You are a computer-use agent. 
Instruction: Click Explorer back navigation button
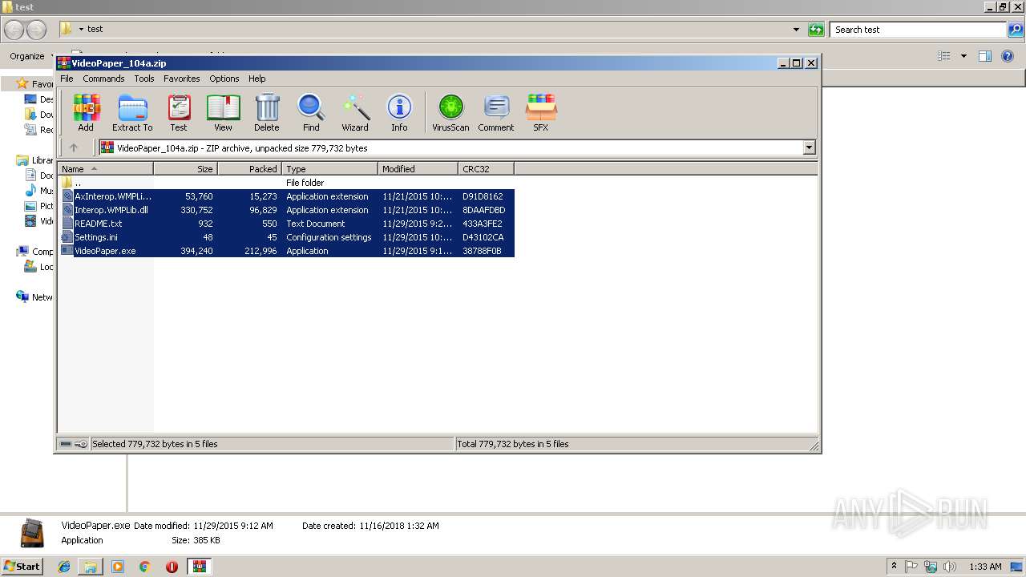click(x=14, y=30)
